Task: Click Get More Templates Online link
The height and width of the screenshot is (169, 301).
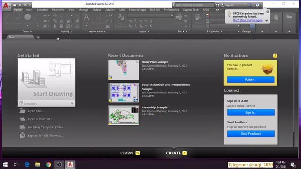Action: pyautogui.click(x=46, y=127)
